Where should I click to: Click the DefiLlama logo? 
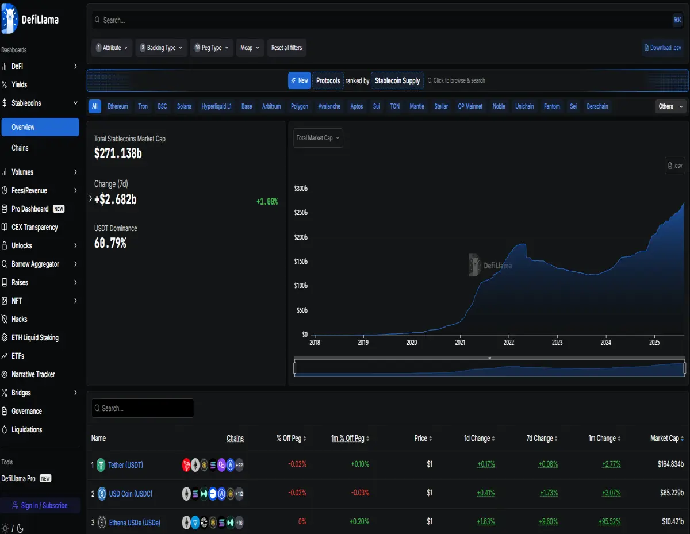click(x=30, y=19)
